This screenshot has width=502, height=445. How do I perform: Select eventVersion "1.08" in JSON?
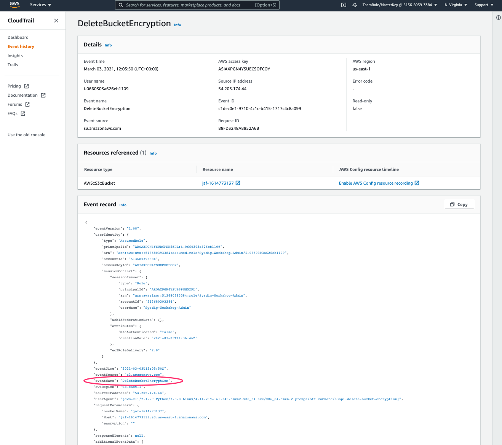coord(133,228)
